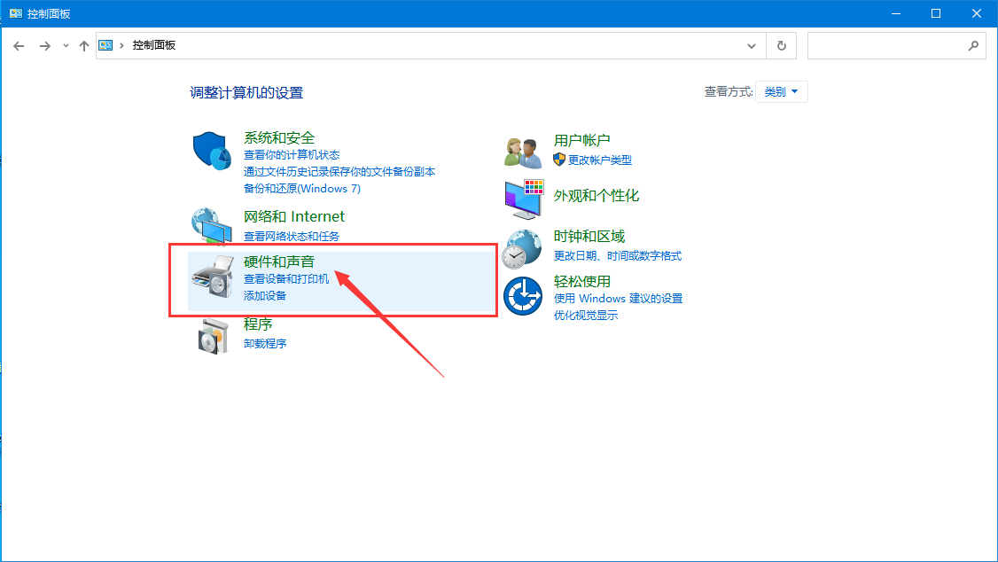Open the recent locations dropdown arrow
Viewport: 998px width, 562px height.
(x=66, y=45)
